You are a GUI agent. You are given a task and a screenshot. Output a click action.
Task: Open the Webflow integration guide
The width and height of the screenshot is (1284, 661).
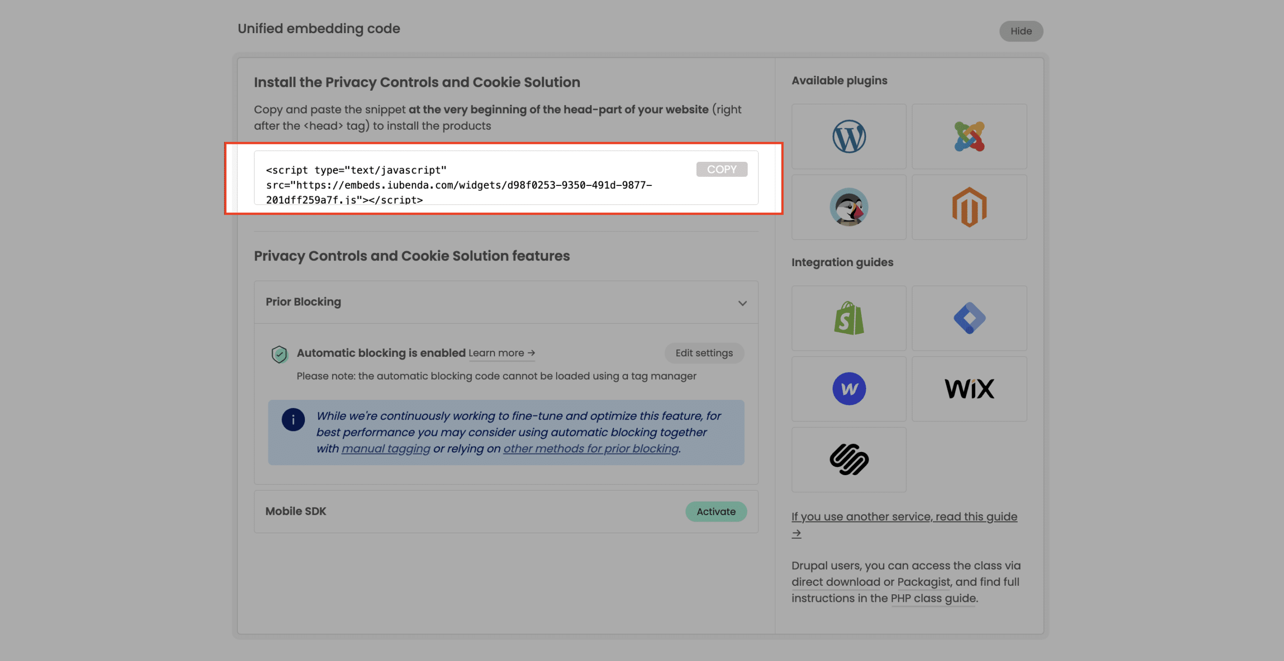pos(849,389)
